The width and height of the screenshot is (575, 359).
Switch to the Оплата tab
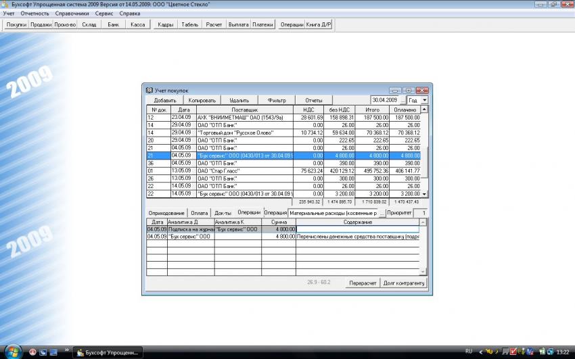coord(199,213)
